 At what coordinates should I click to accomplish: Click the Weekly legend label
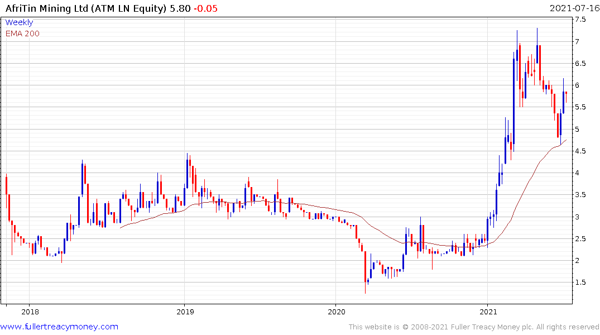pyautogui.click(x=19, y=22)
